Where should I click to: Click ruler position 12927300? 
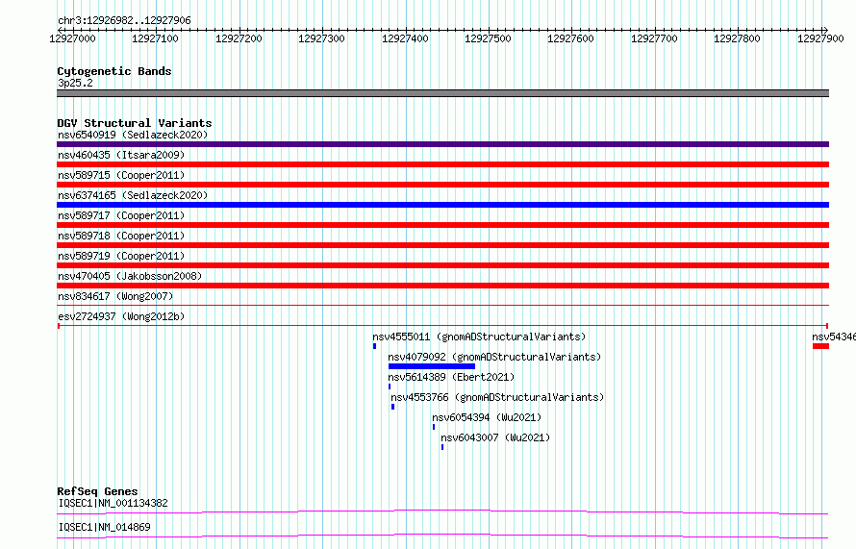(321, 38)
